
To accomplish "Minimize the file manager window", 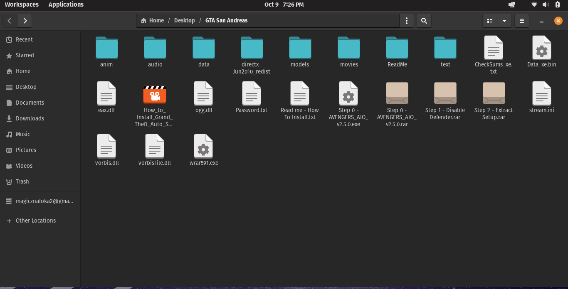I will coord(542,21).
